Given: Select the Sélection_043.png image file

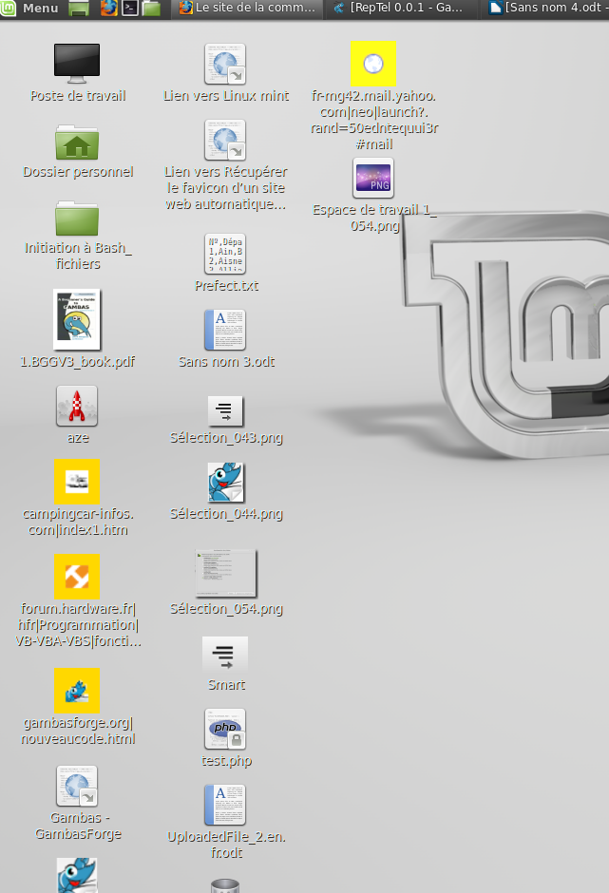Looking at the screenshot, I should [225, 411].
